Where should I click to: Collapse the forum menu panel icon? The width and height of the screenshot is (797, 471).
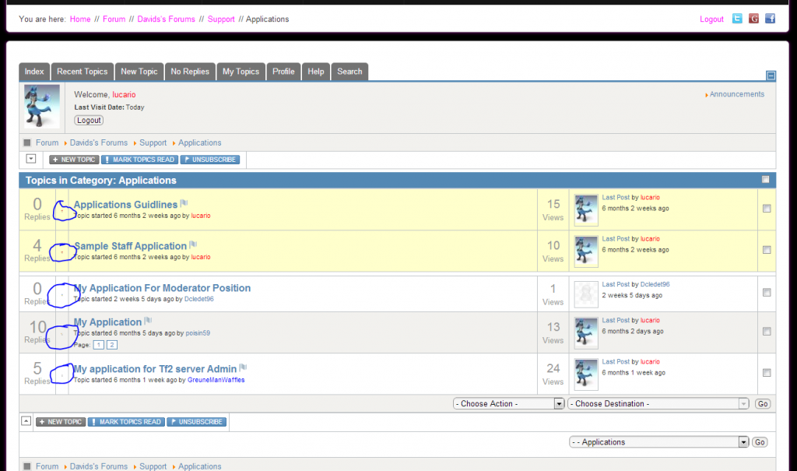(x=771, y=76)
